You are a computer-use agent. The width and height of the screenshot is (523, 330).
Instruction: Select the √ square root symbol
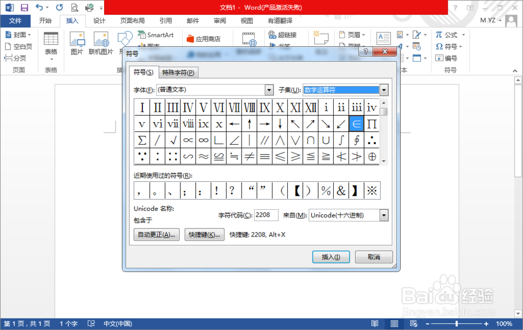(x=173, y=140)
